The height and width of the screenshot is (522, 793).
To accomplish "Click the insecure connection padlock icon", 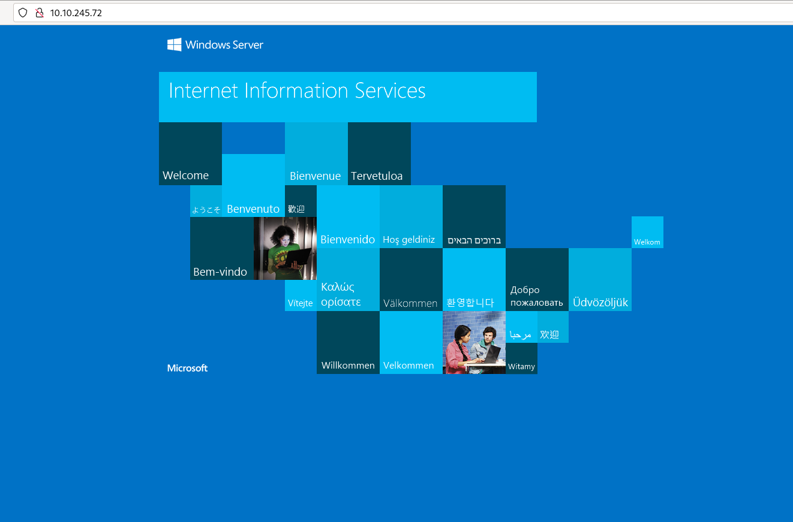I will click(40, 13).
